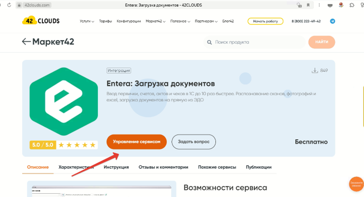Open the Конфигурации menu item

[x=129, y=21]
